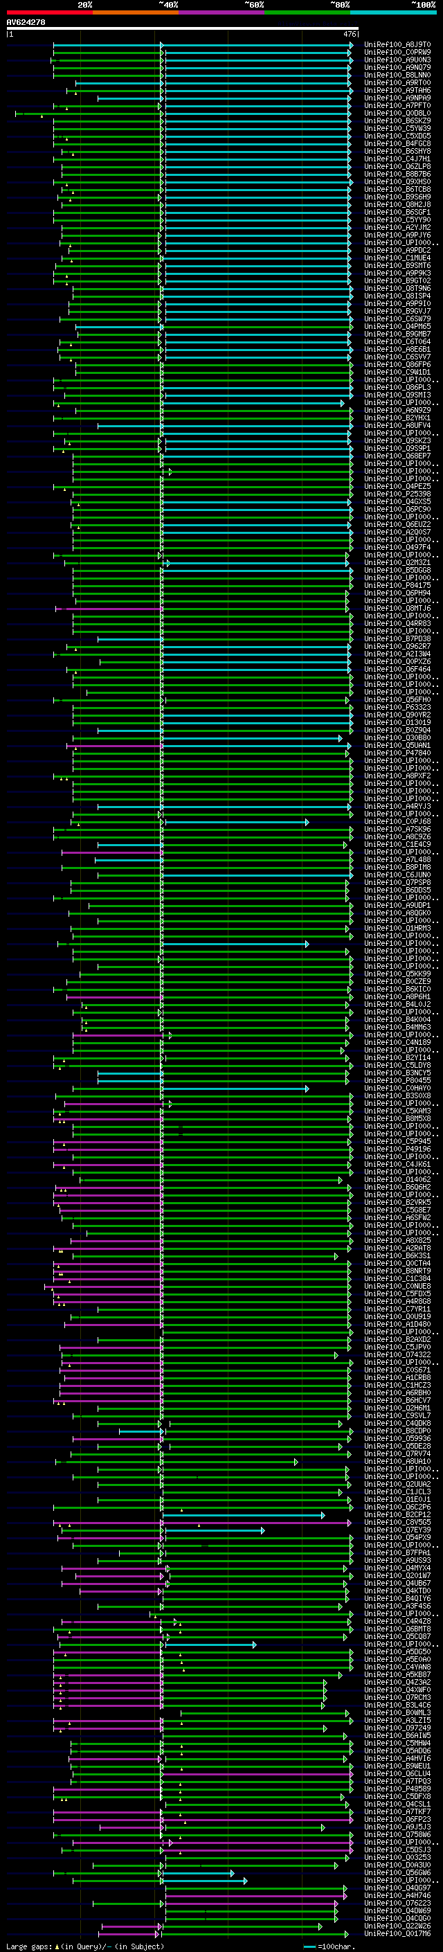Open the UniRef100_Q56GW6 entry
The image size is (443, 1952).
pyautogui.click(x=397, y=1872)
